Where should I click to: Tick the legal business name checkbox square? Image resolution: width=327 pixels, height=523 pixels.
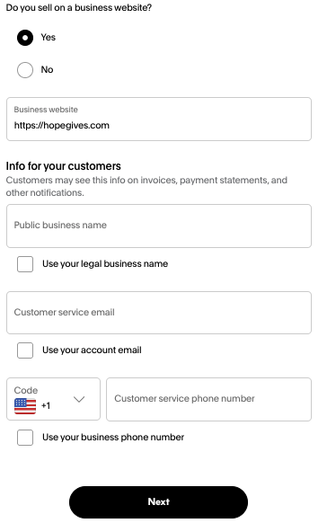pyautogui.click(x=25, y=264)
